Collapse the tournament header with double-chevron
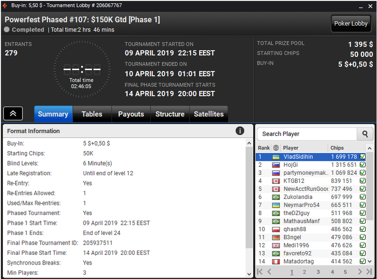The height and width of the screenshot is (279, 377). point(13,113)
